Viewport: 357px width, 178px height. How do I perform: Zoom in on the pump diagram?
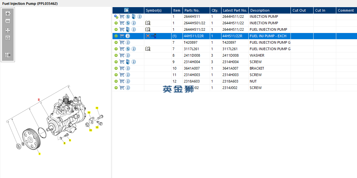8,14
